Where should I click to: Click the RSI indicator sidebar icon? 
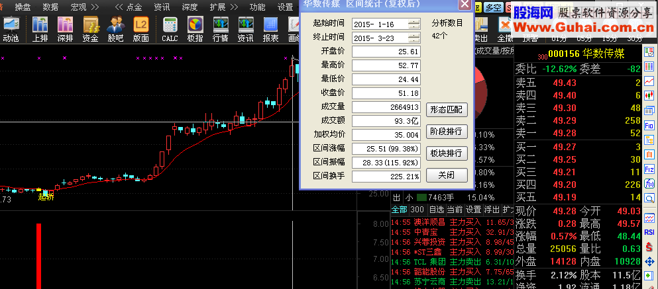tap(649, 232)
